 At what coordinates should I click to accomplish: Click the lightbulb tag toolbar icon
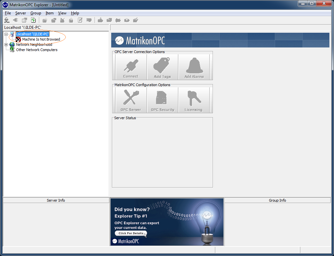coord(127,20)
